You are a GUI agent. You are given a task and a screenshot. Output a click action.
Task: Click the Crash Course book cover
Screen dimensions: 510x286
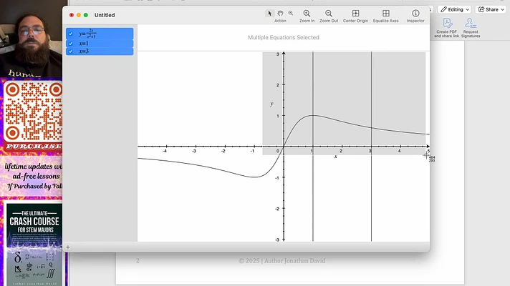coord(34,245)
